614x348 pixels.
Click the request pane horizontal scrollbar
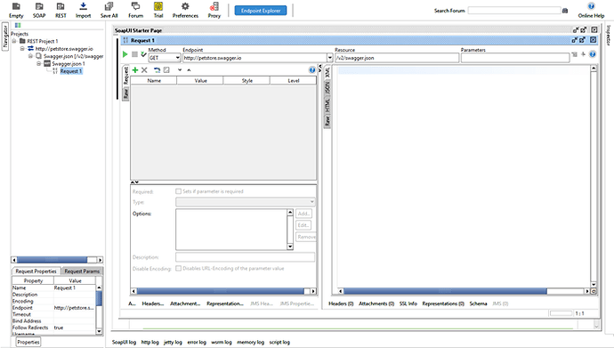(x=223, y=291)
